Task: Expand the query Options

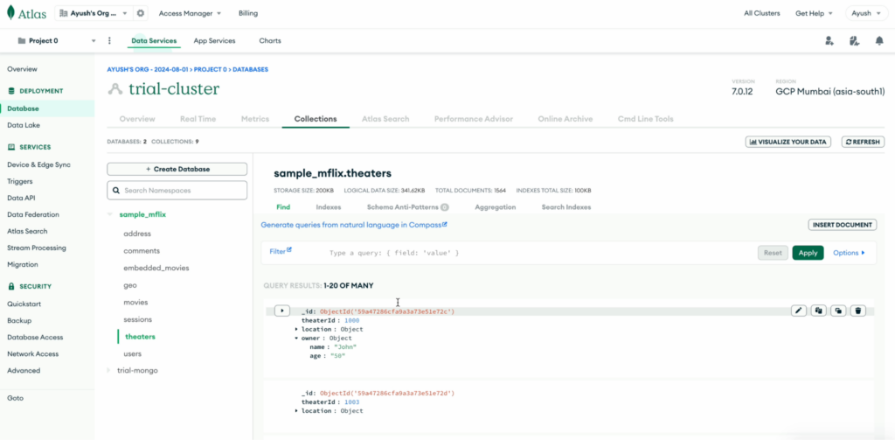Action: (x=849, y=253)
